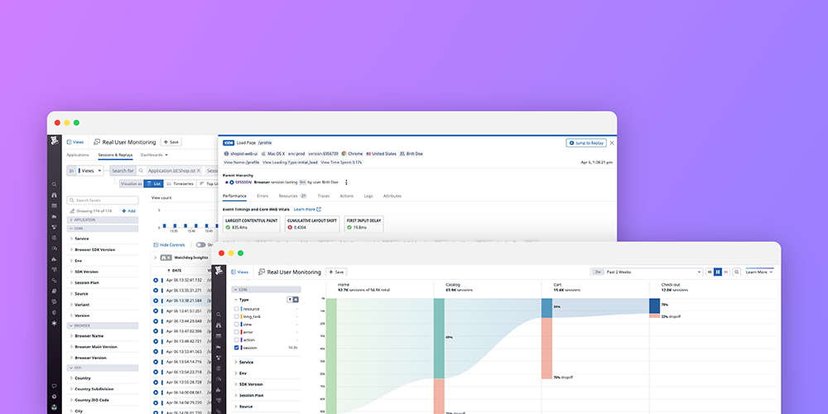The width and height of the screenshot is (828, 414).
Task: Click play icon on Apr 06 13:32:41.132 row
Action: [x=156, y=280]
